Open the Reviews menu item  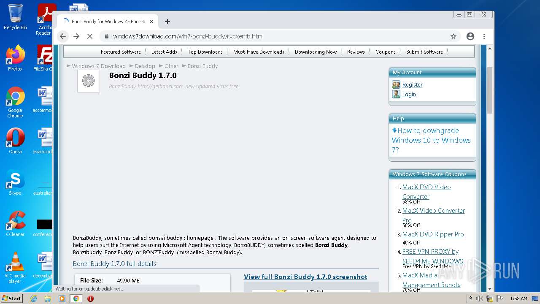click(356, 52)
